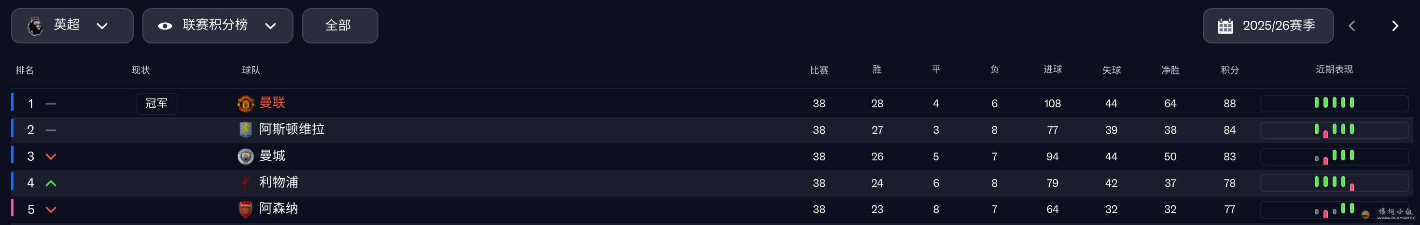
Task: Click the Premier League lion logo
Action: pos(35,26)
